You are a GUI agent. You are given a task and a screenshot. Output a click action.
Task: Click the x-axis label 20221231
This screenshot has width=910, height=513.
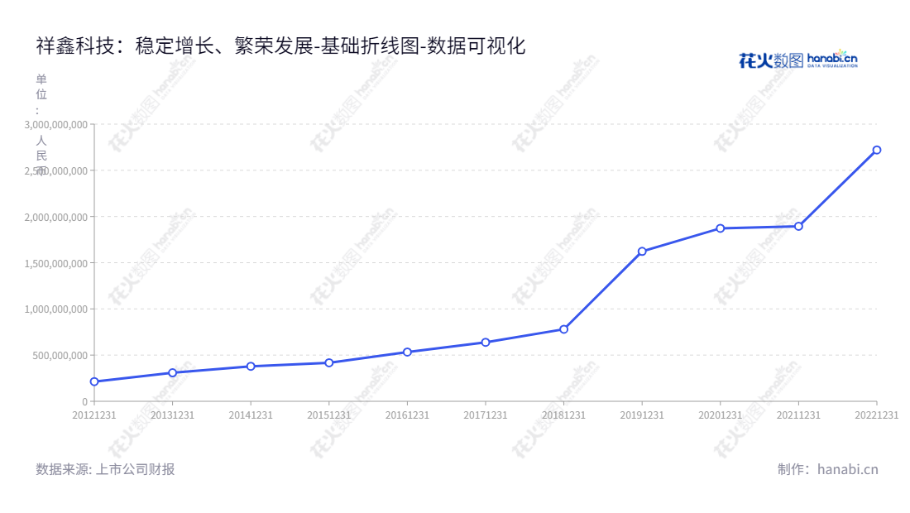(x=876, y=415)
